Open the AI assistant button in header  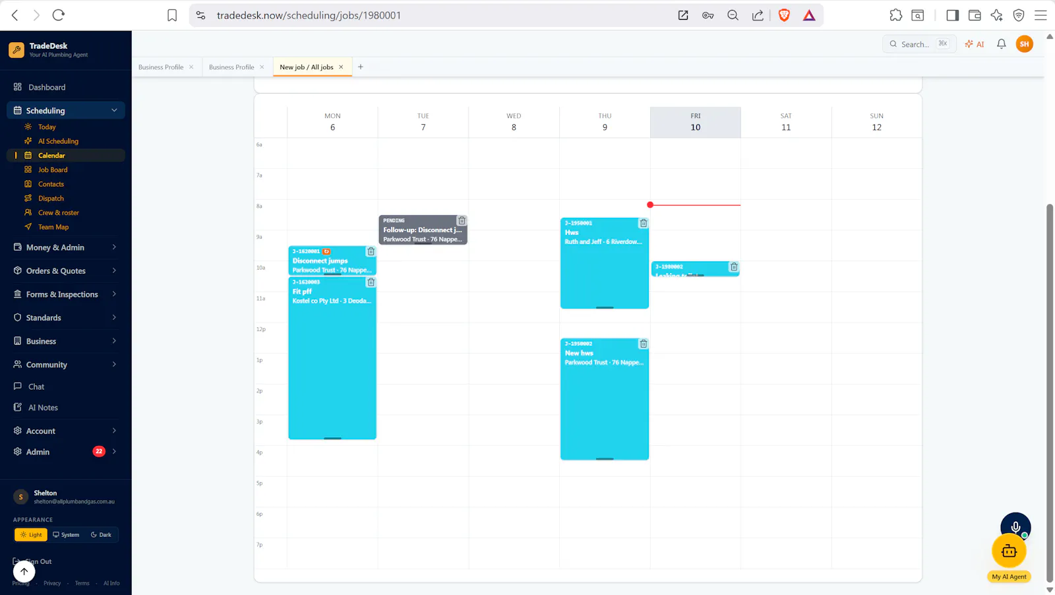(x=974, y=44)
